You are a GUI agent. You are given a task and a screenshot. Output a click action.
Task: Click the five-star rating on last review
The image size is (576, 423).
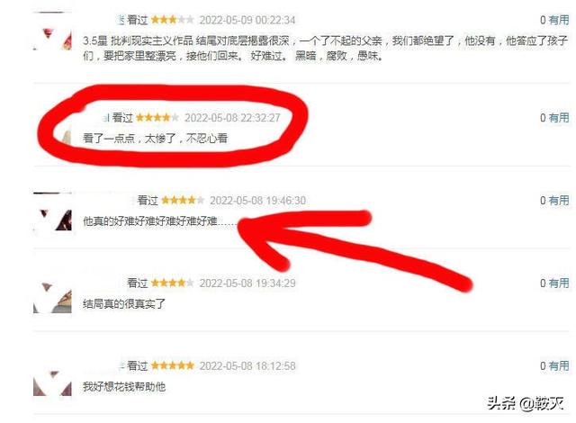click(x=172, y=365)
